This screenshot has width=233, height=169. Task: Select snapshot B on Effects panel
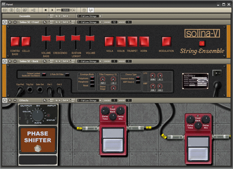click(x=10, y=101)
